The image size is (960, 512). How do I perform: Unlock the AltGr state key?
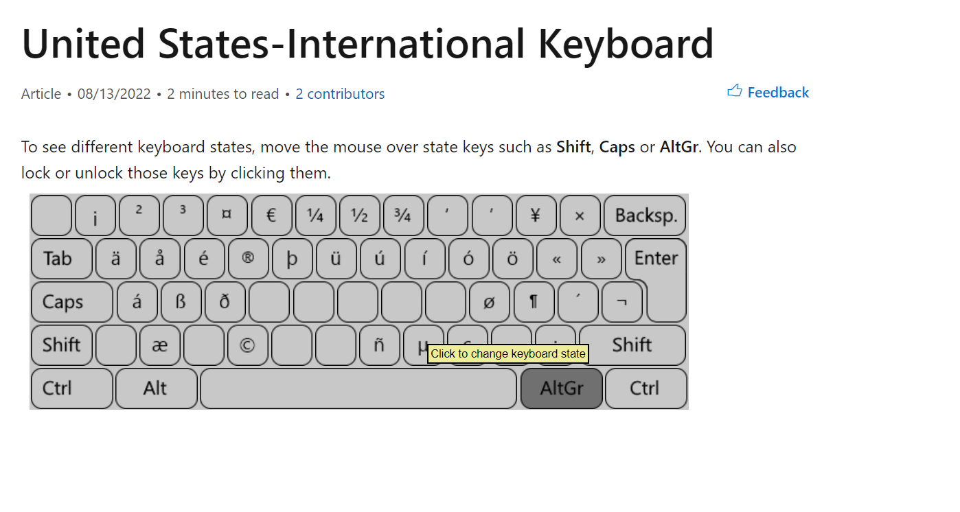[562, 388]
